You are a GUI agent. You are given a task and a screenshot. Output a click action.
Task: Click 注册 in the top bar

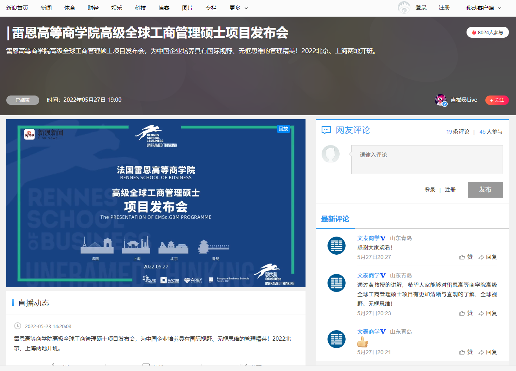point(444,7)
